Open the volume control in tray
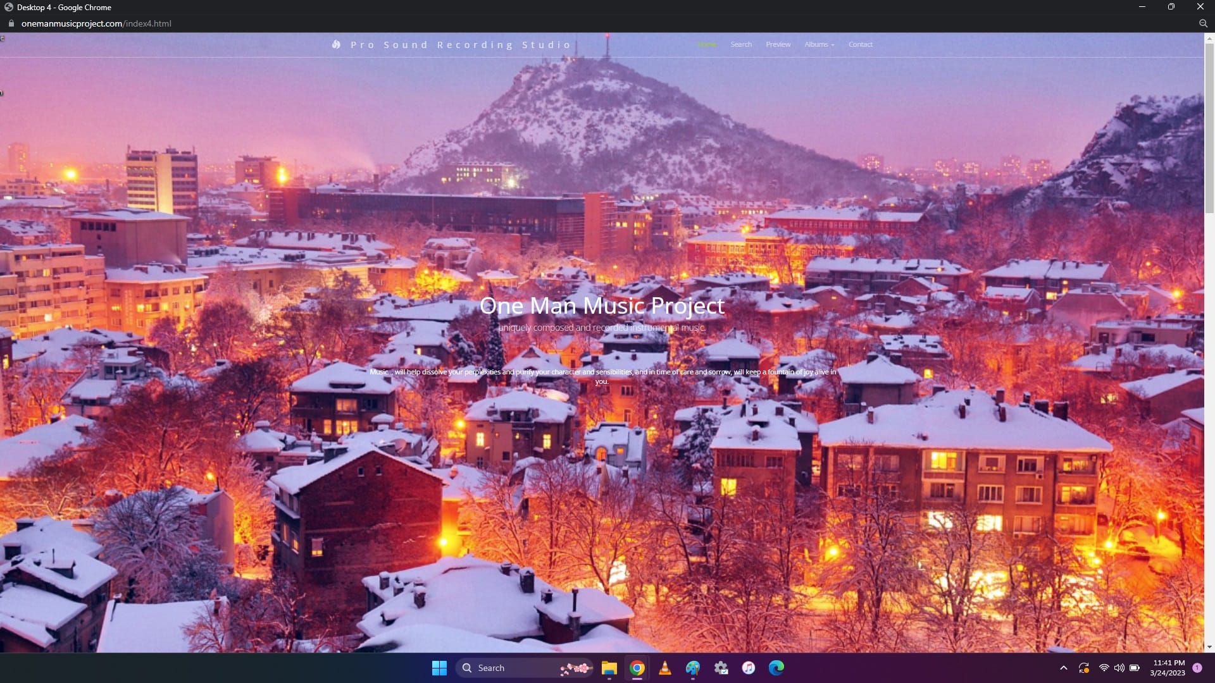1215x683 pixels. click(1119, 668)
